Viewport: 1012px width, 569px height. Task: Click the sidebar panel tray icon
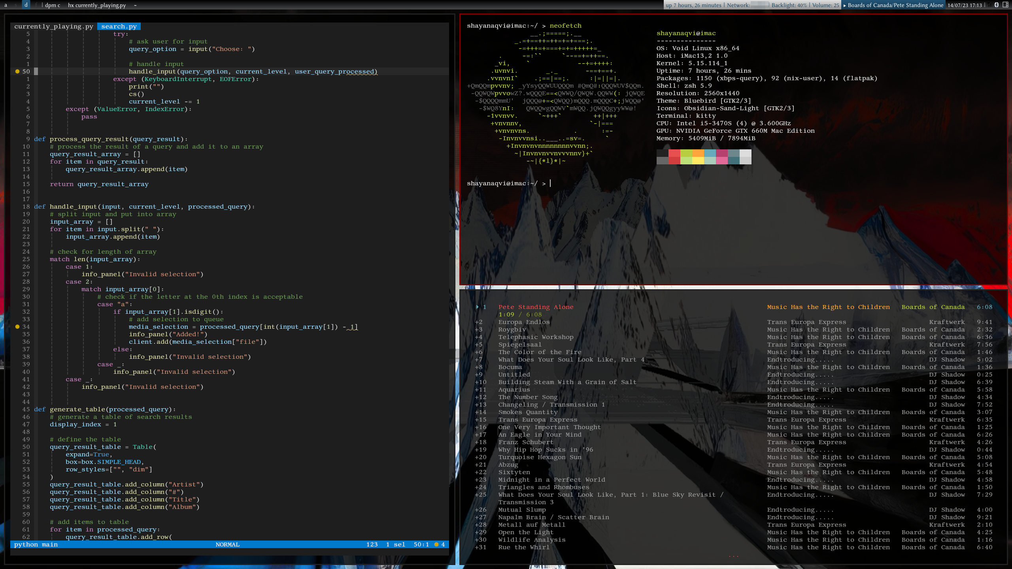click(1005, 5)
